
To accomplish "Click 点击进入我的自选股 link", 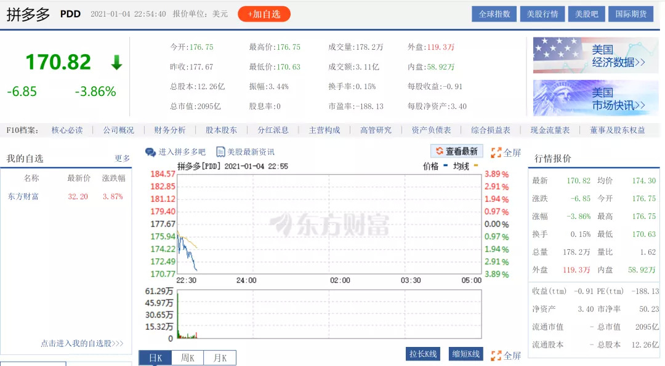I will coord(82,343).
